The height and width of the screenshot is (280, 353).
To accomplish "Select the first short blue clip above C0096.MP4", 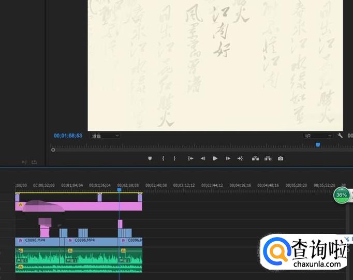I will click(x=64, y=233).
